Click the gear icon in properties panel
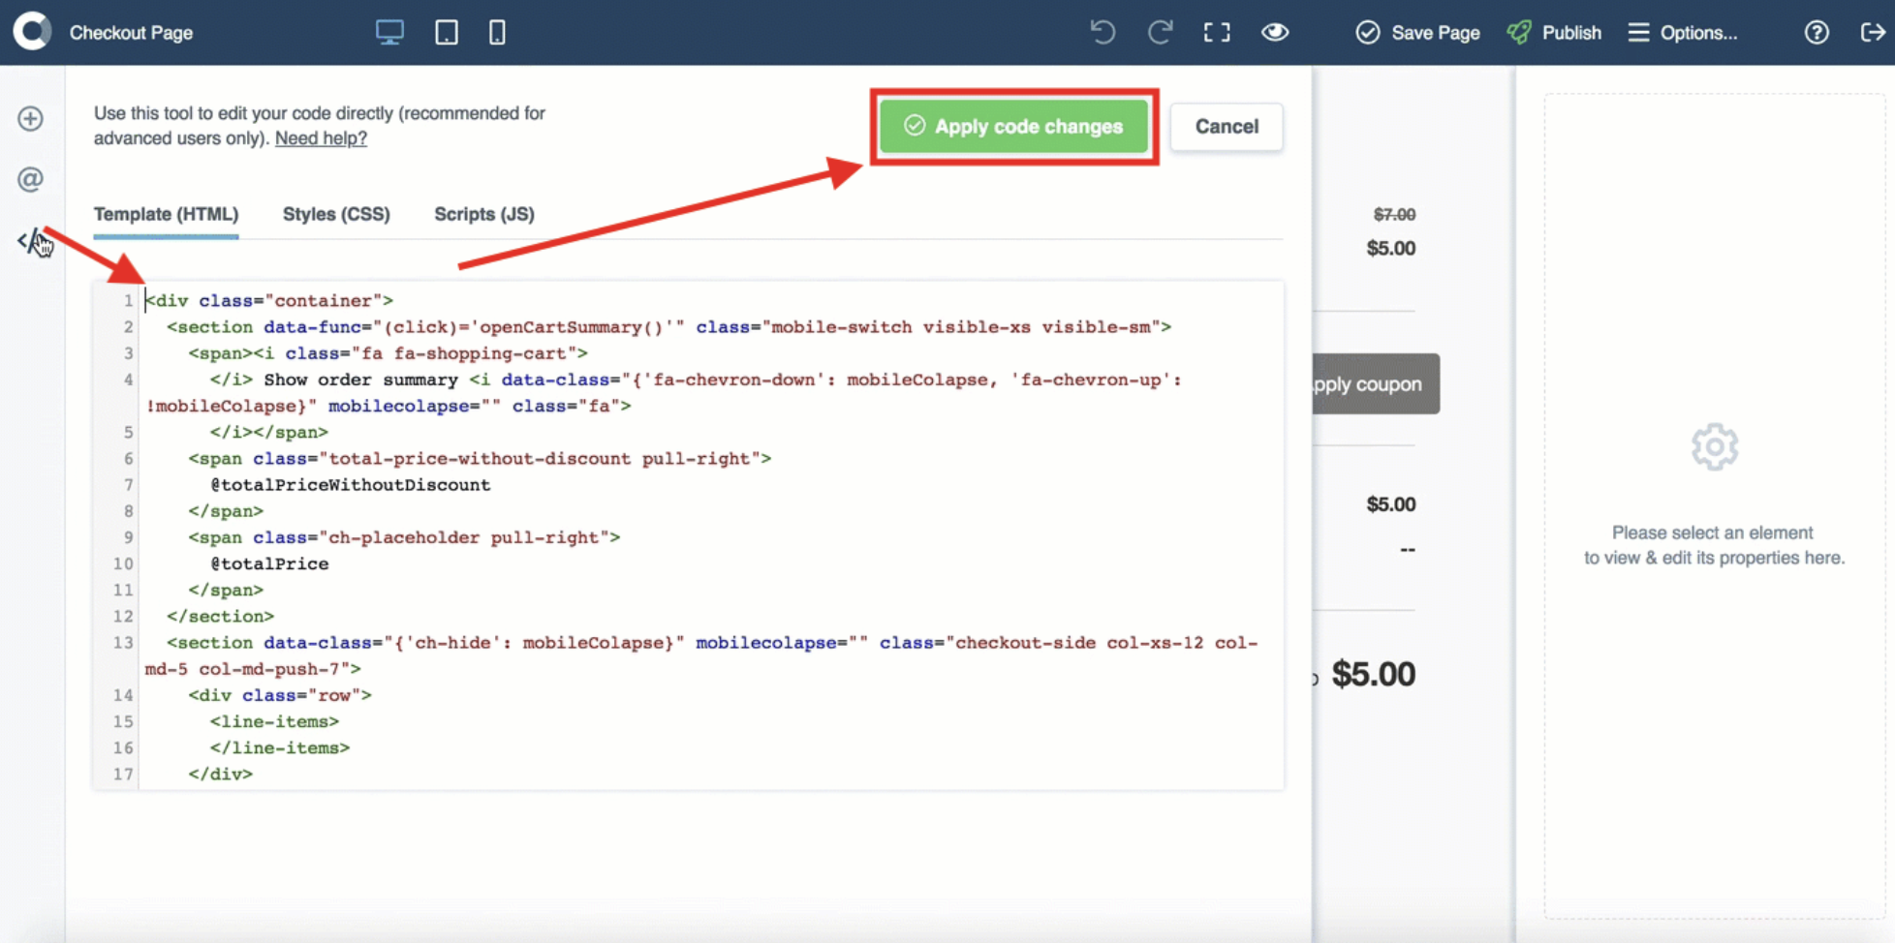Image resolution: width=1895 pixels, height=943 pixels. [x=1715, y=446]
